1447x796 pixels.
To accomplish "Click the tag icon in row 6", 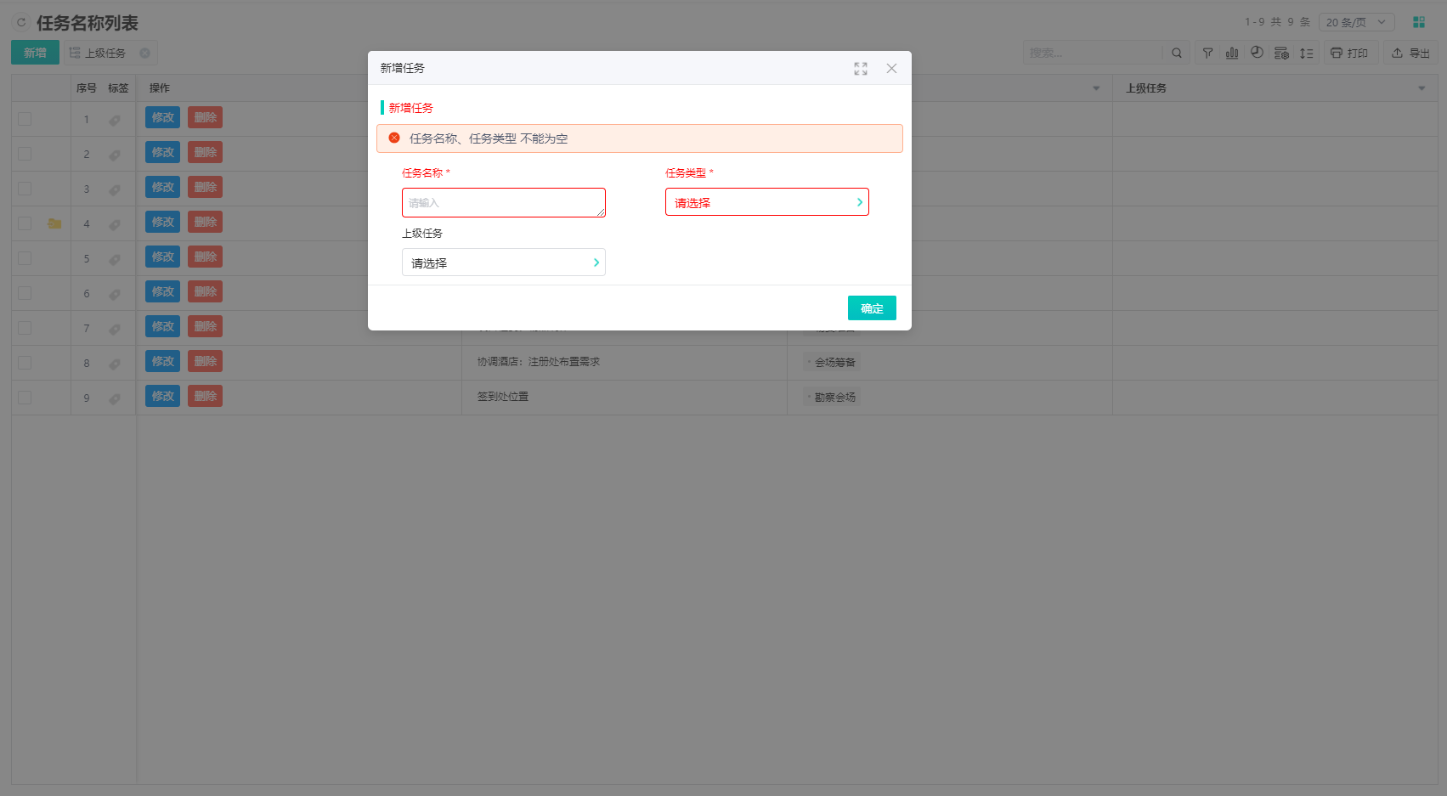I will [x=115, y=294].
